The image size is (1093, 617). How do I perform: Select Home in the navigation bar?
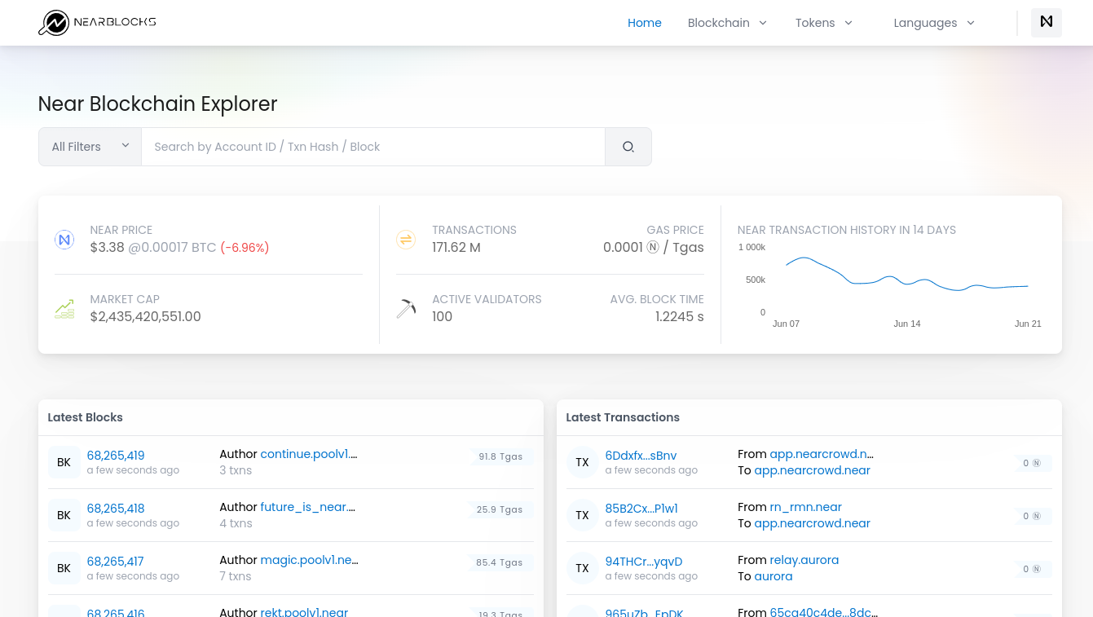pyautogui.click(x=644, y=23)
